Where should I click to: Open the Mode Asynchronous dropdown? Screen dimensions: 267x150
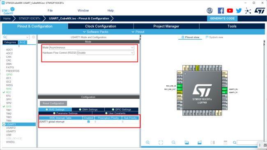coord(92,48)
